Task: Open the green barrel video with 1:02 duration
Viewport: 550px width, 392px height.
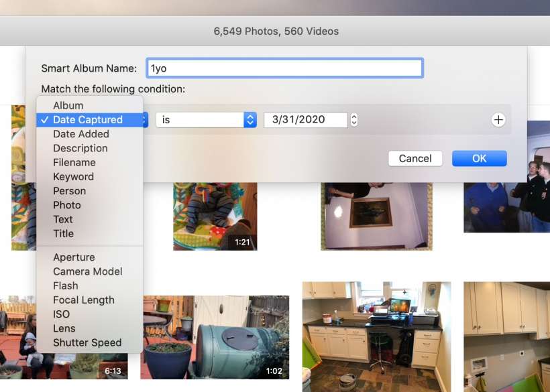Action: (x=215, y=337)
